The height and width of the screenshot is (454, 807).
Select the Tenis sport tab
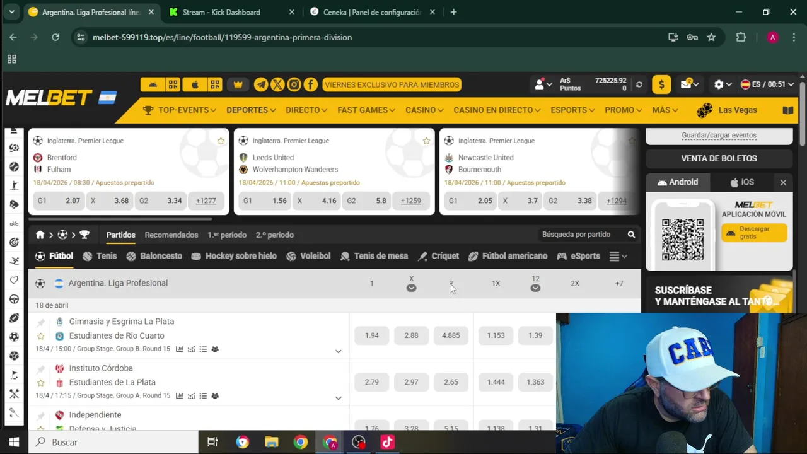pyautogui.click(x=100, y=256)
